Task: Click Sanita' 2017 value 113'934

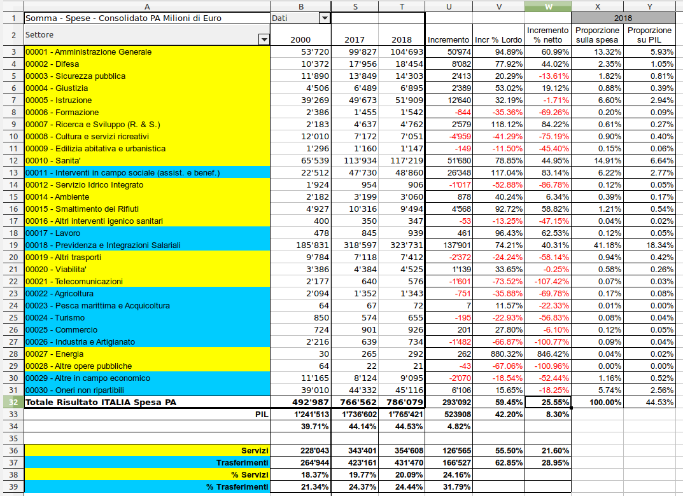Action: (x=355, y=160)
